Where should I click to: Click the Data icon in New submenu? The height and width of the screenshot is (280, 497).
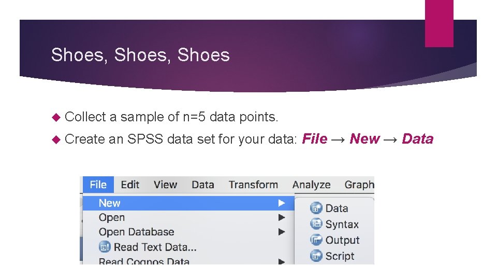click(316, 208)
